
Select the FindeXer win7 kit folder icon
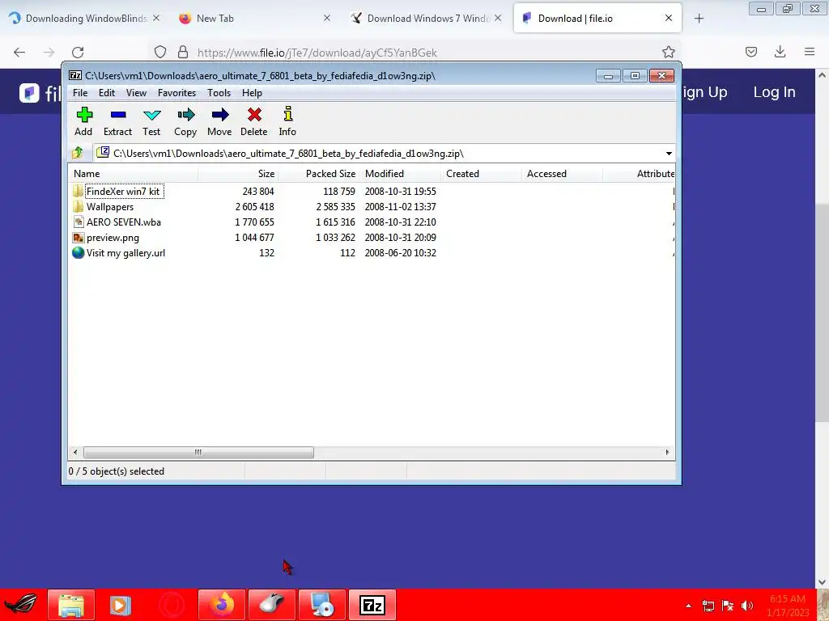pyautogui.click(x=79, y=191)
